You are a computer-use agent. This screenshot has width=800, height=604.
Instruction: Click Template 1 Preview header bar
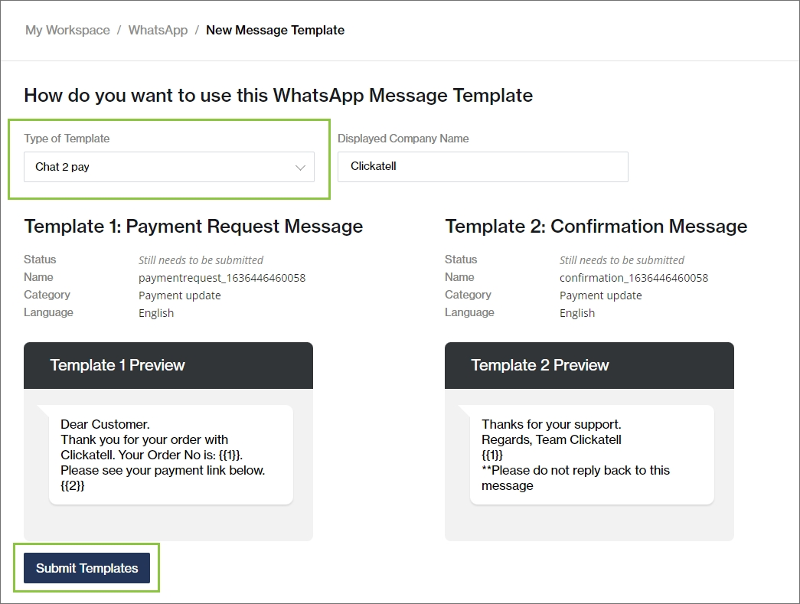(168, 365)
